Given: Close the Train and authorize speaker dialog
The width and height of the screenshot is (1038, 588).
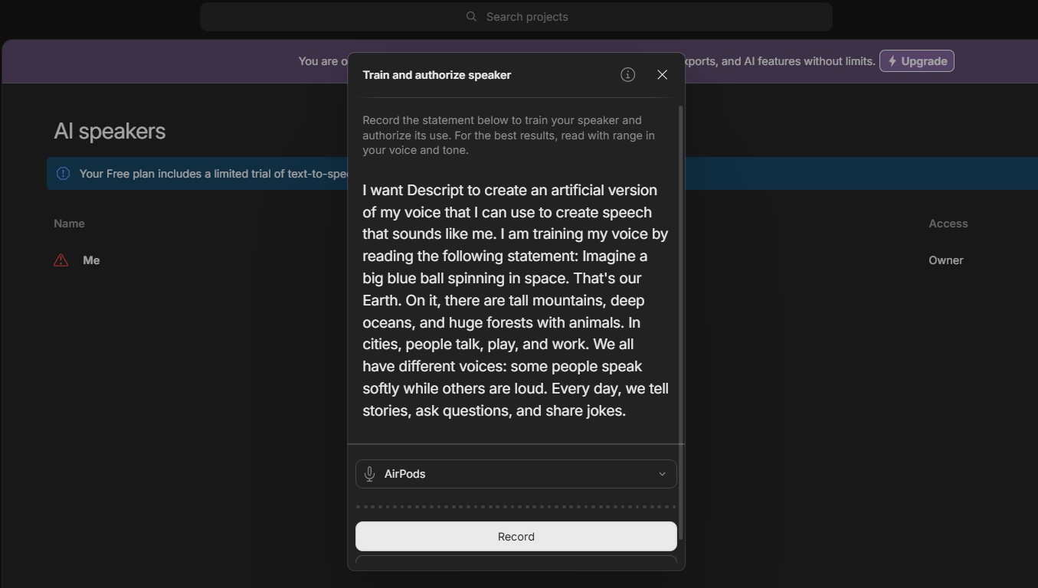Looking at the screenshot, I should [x=662, y=74].
